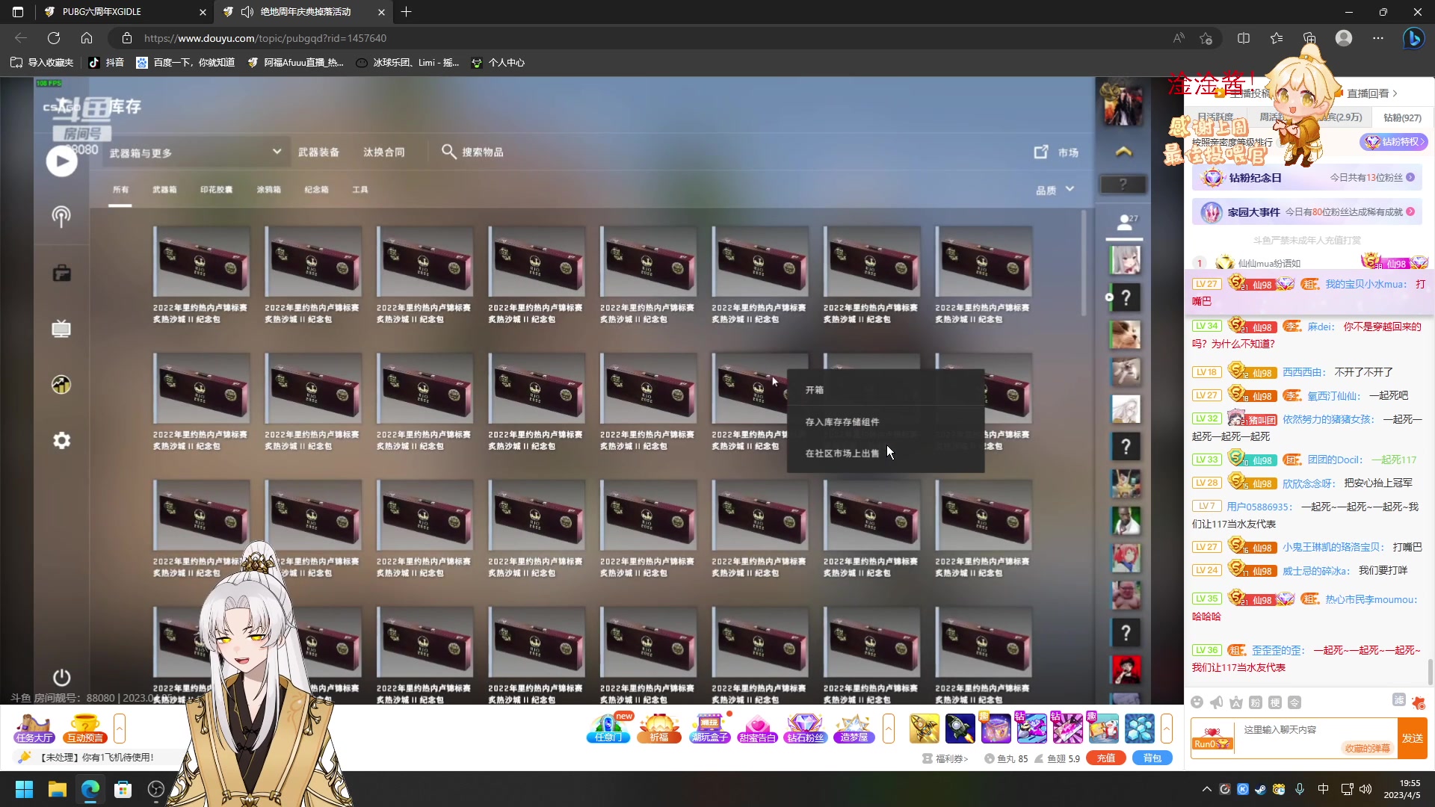
Task: Switch to the PUBG六周年XGIDLE browser tab
Action: pyautogui.click(x=123, y=12)
